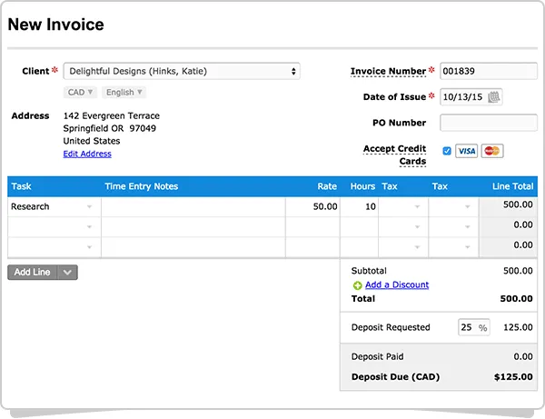Viewport: 545px width, 419px height.
Task: Open the Date of Issue calendar picker
Action: (x=494, y=97)
